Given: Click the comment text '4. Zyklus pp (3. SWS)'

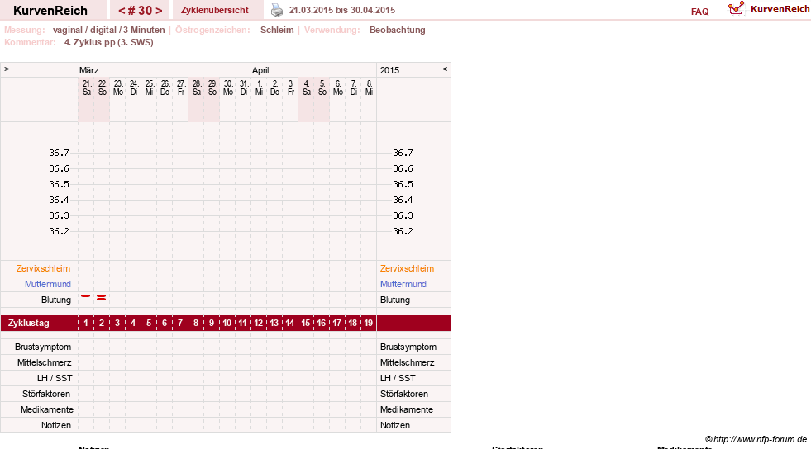Looking at the screenshot, I should [108, 42].
